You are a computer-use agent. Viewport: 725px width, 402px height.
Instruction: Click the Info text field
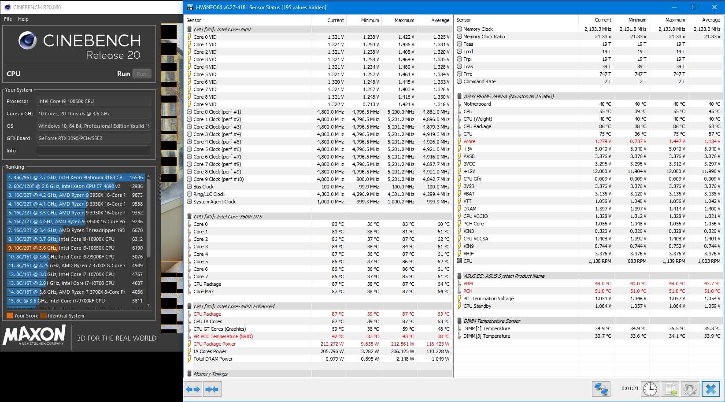click(x=93, y=151)
